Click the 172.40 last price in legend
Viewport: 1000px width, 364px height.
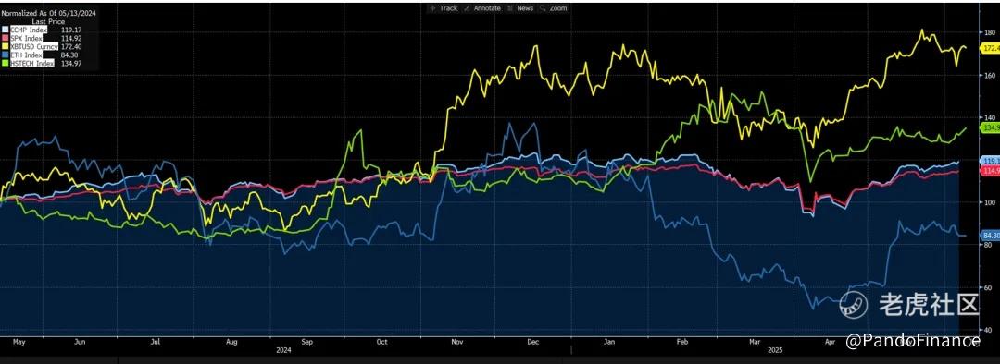coord(70,46)
